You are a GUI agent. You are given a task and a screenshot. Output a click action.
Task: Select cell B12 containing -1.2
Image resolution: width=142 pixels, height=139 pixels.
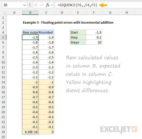click(x=30, y=72)
